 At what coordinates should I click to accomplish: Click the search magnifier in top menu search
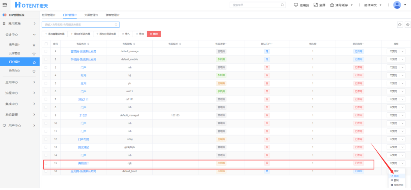[282, 5]
